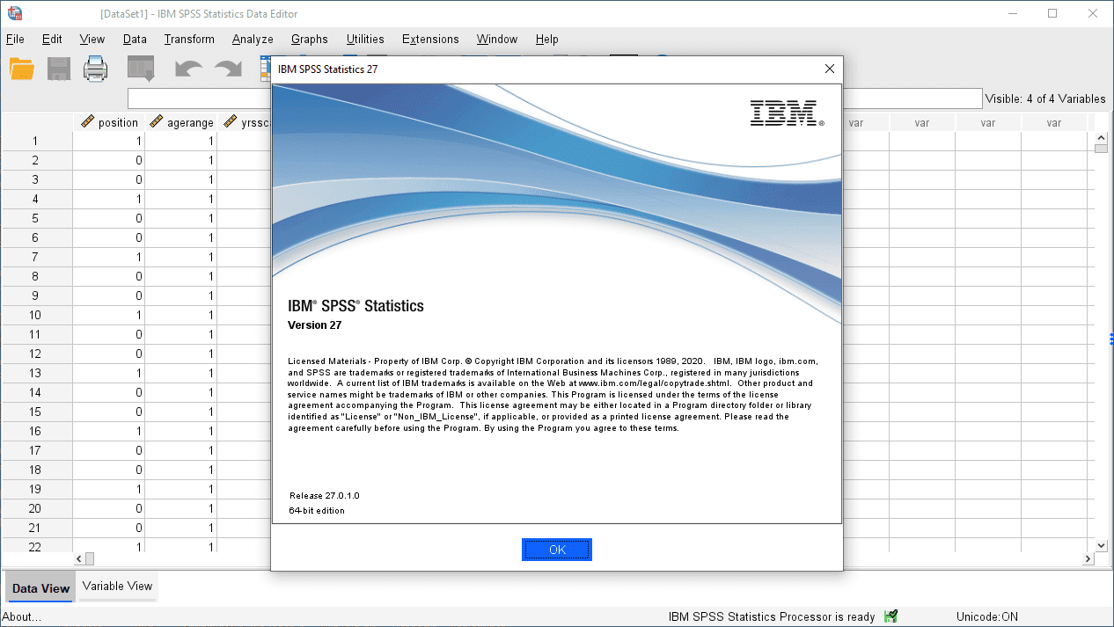Click the Unicode:ON status indicator

[989, 616]
